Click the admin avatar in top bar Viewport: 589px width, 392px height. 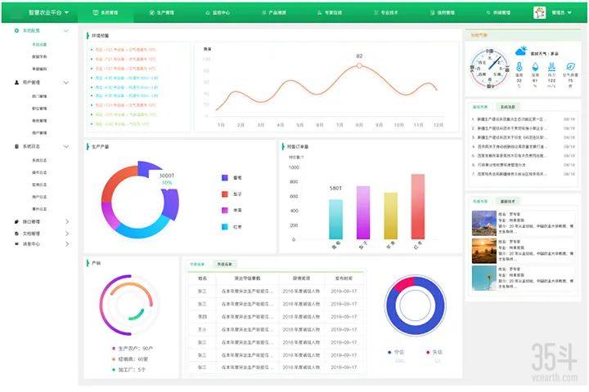(x=539, y=13)
